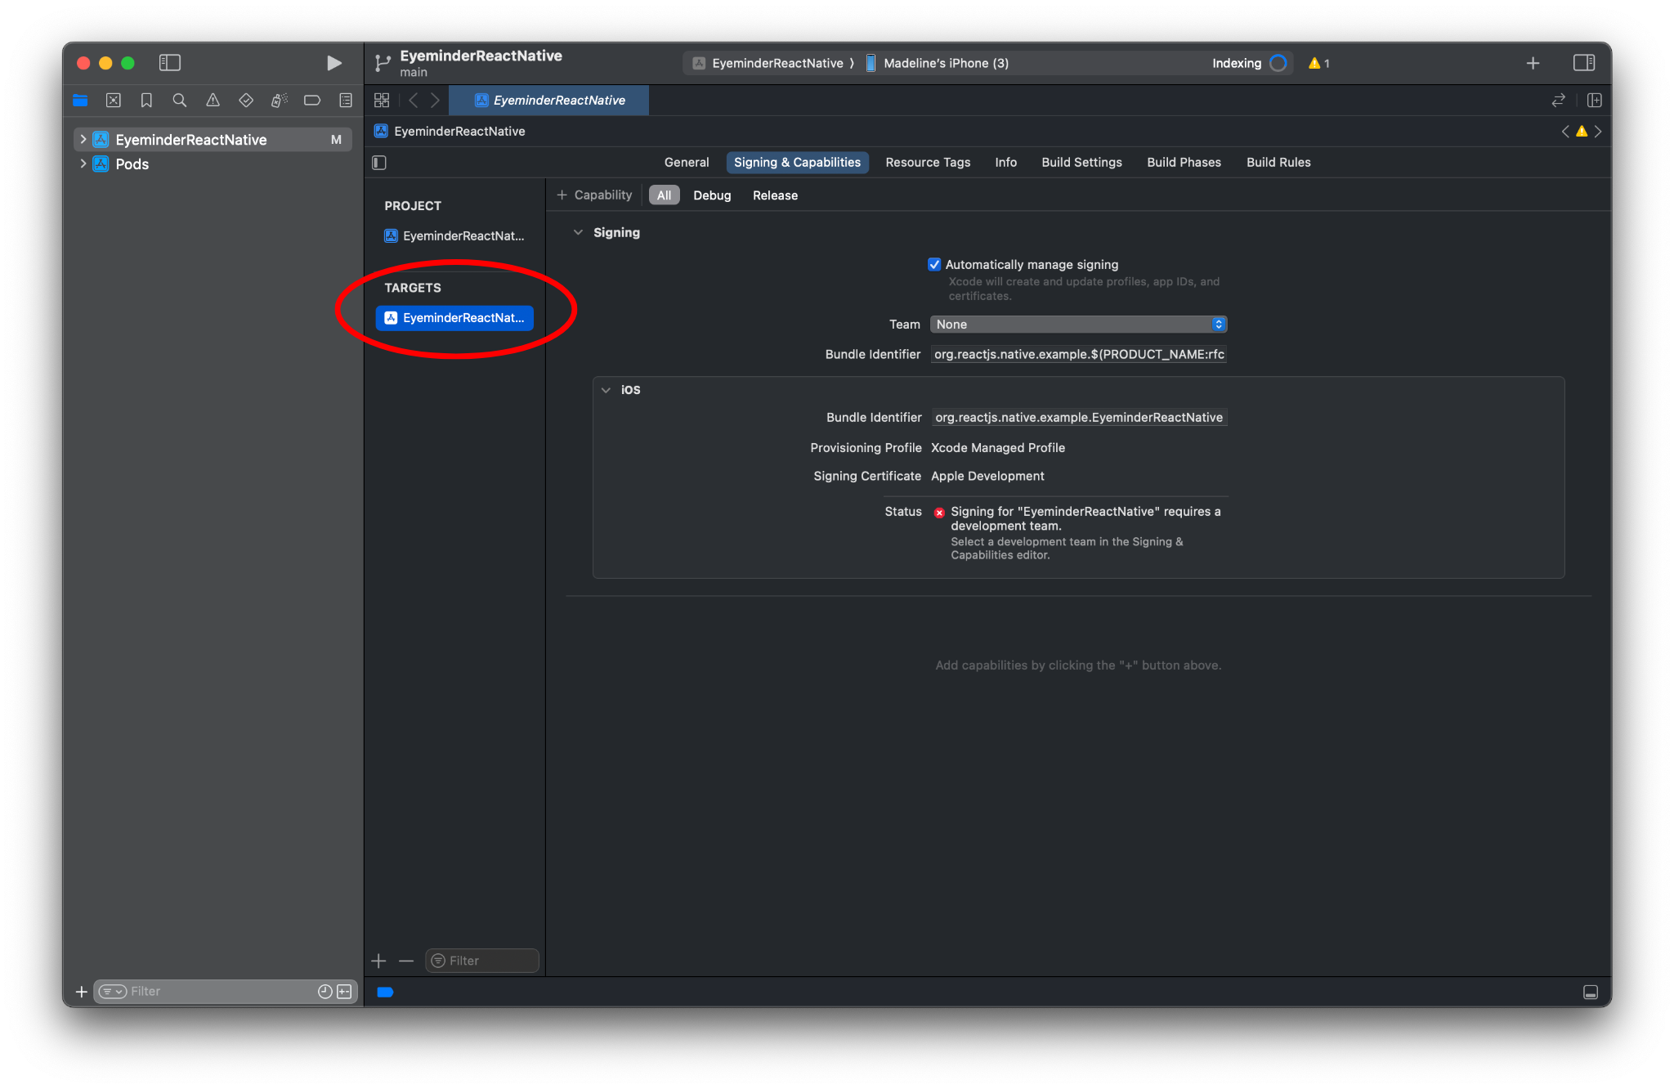Select the All configuration filter
This screenshot has width=1674, height=1089.
click(664, 195)
